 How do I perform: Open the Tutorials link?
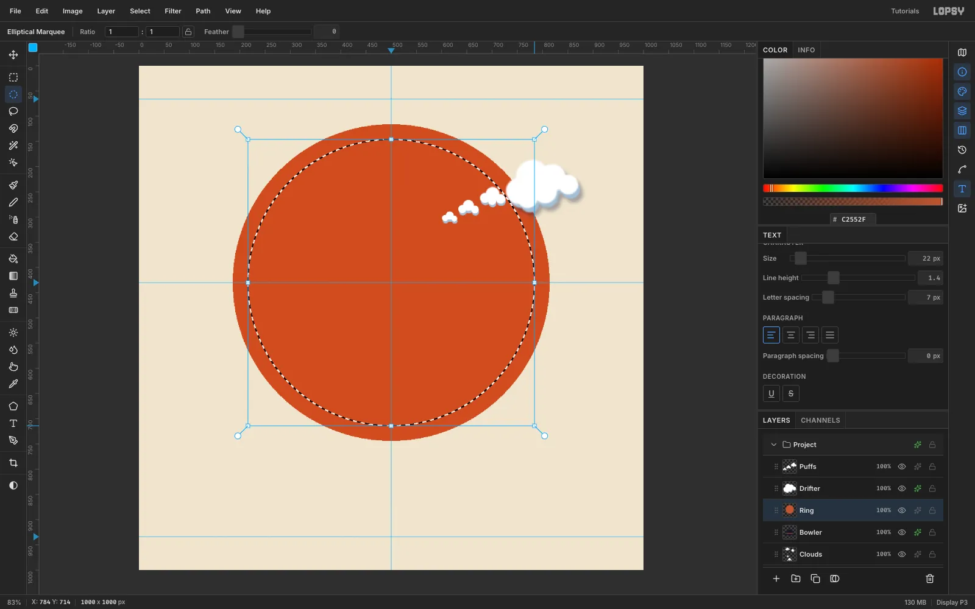(905, 11)
